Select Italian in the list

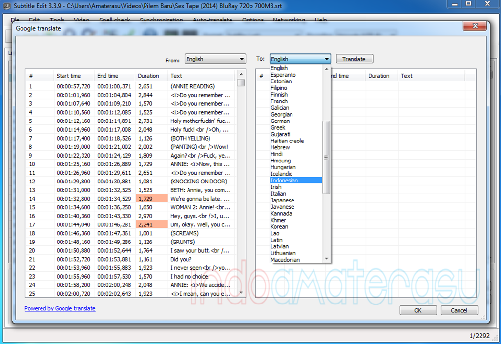click(x=296, y=194)
